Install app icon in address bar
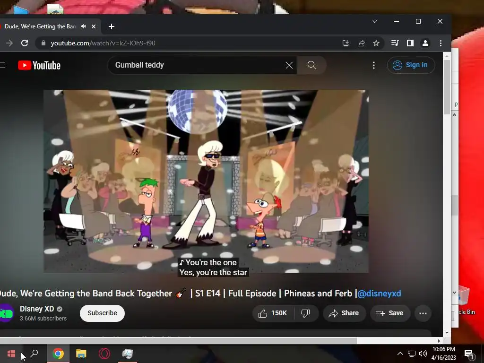 click(346, 43)
